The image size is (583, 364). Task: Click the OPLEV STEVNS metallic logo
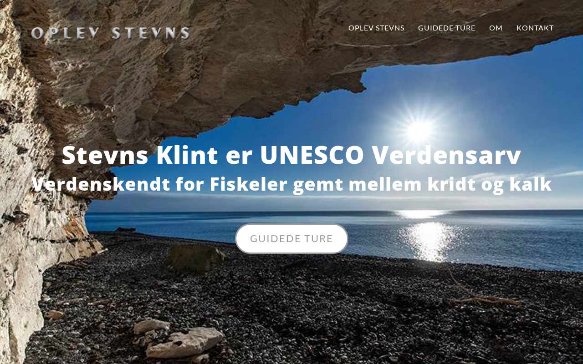coord(111,33)
